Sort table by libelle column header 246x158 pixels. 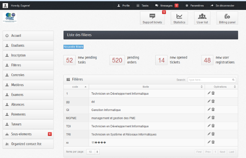pos(146,87)
